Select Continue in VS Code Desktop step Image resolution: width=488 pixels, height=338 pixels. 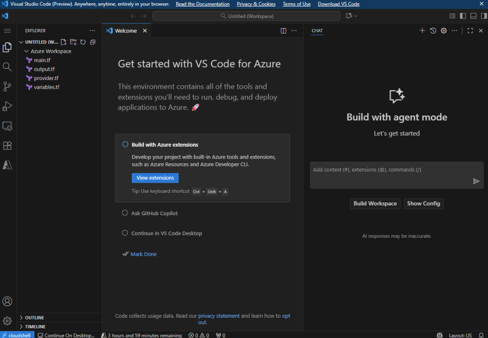click(167, 233)
